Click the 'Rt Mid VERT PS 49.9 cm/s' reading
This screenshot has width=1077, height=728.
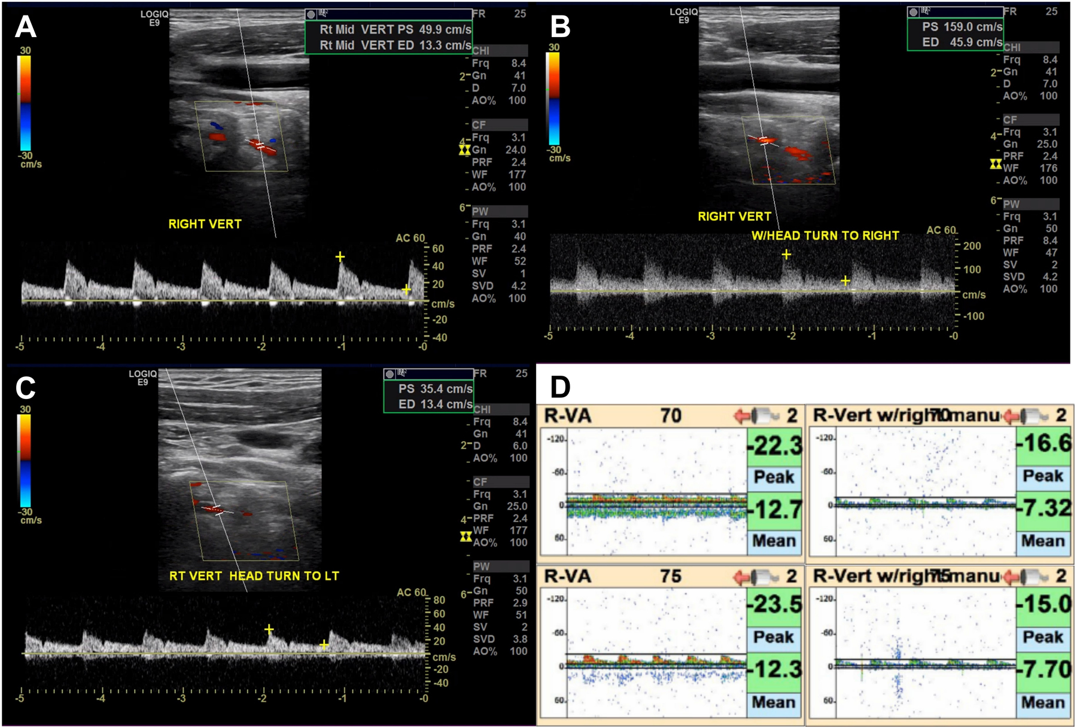(395, 29)
